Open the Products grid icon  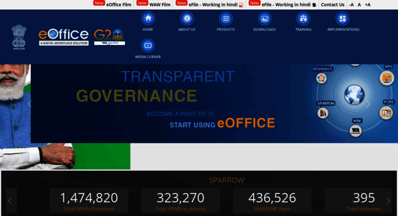[226, 18]
